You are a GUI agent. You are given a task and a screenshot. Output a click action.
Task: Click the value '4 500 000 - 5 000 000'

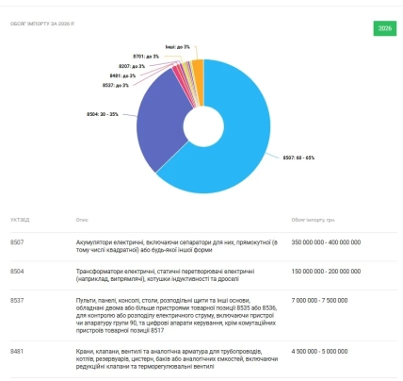click(x=319, y=352)
